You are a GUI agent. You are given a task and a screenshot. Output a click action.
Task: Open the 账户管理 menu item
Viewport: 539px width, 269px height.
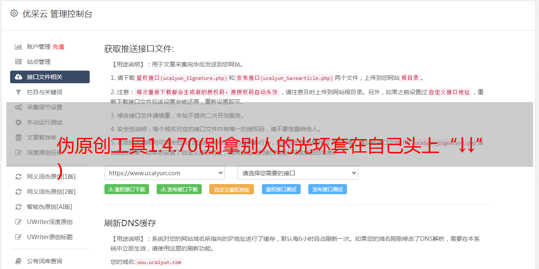(x=38, y=47)
